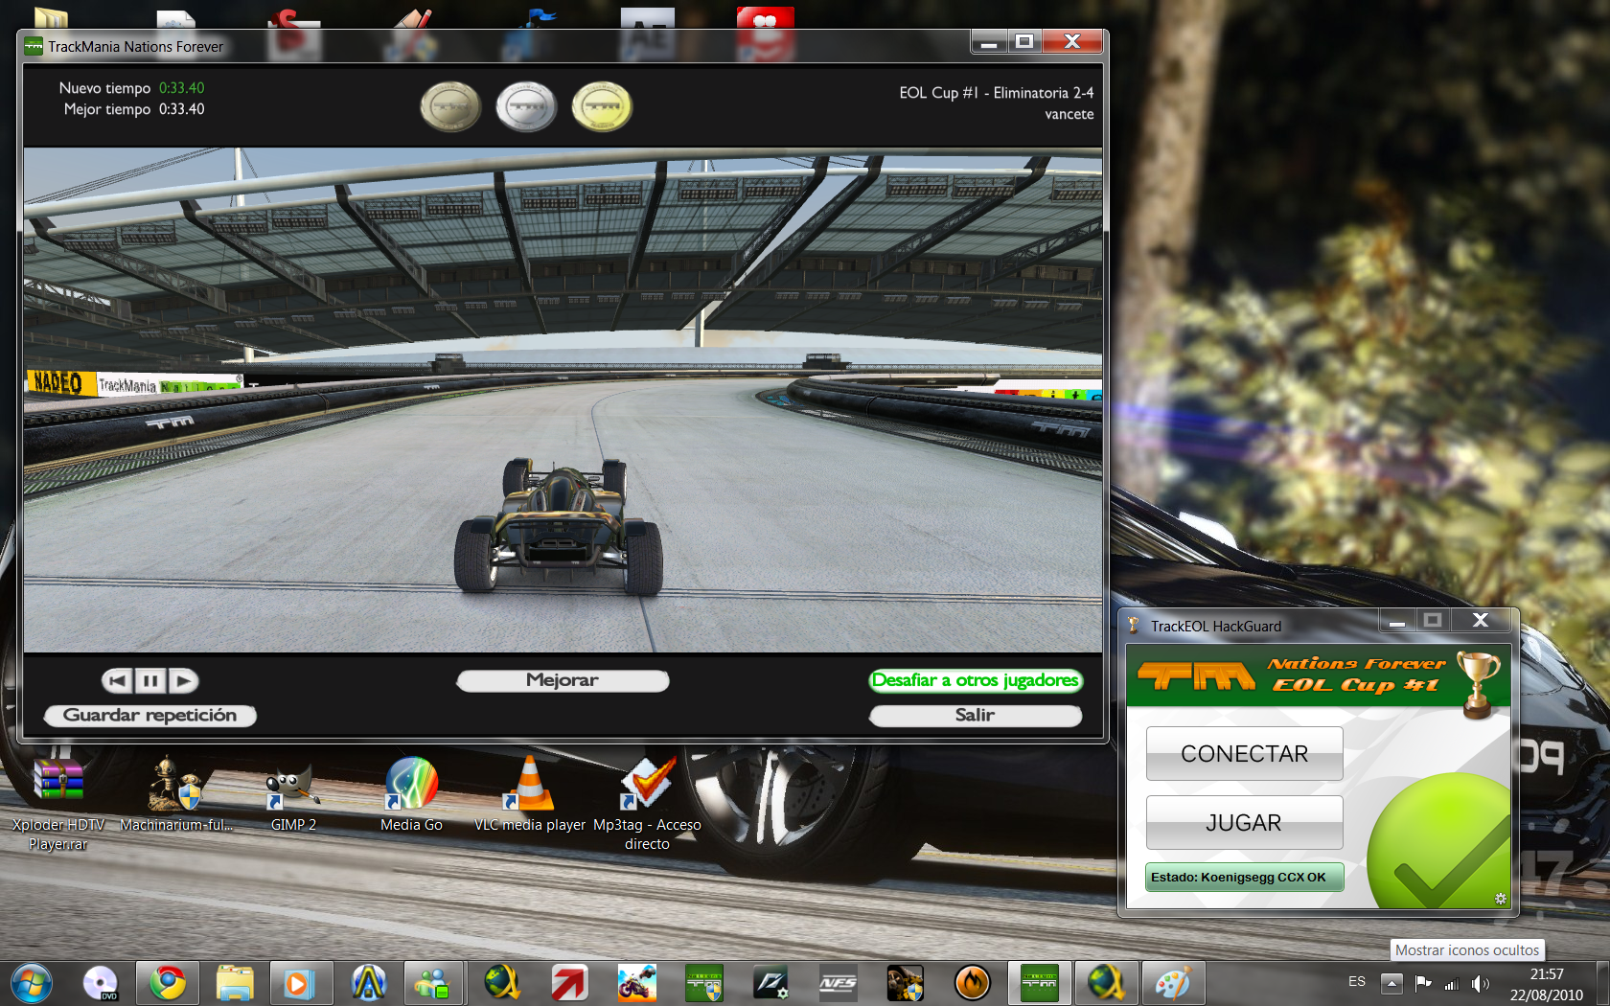The width and height of the screenshot is (1610, 1006).
Task: Select Xploder HDTV Player.rar desktop icon
Action: point(58,805)
